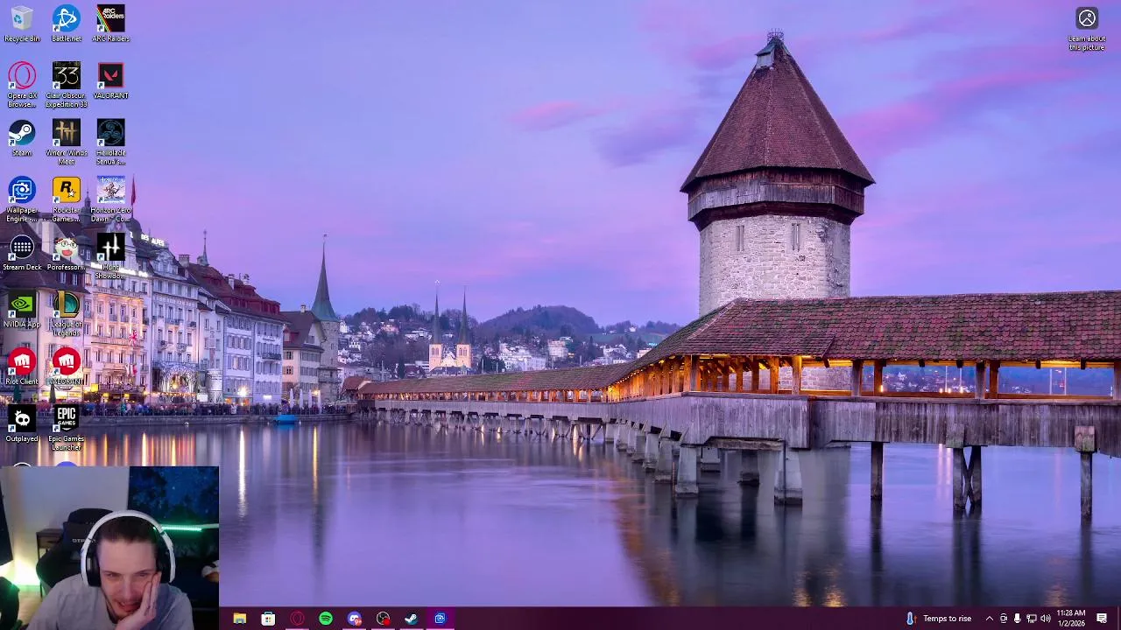This screenshot has height=630, width=1121.
Task: Open the Temps to rise weather widget
Action: coord(938,619)
